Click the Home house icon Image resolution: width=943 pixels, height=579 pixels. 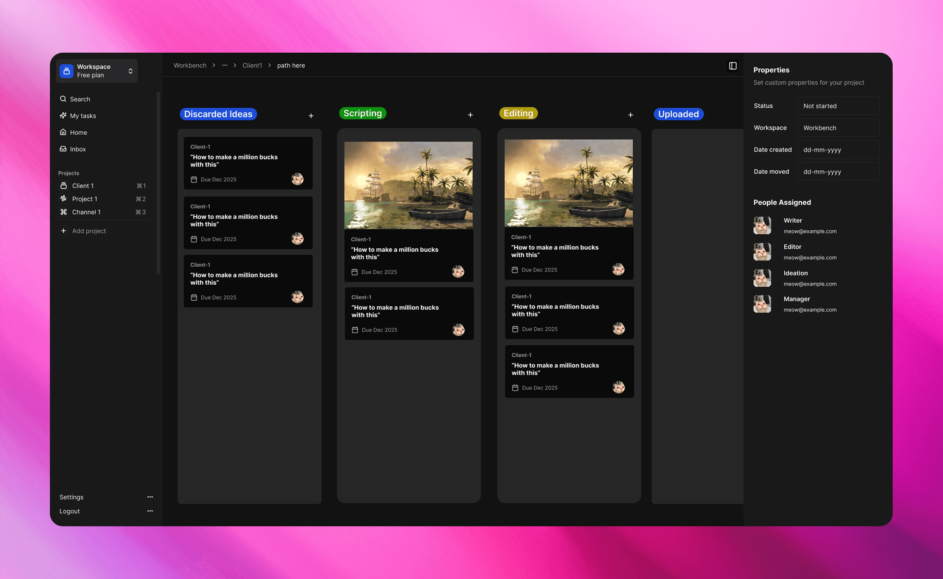pyautogui.click(x=63, y=132)
